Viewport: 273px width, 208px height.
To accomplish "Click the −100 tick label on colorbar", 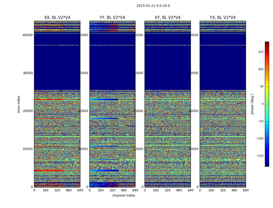I will (260, 139).
